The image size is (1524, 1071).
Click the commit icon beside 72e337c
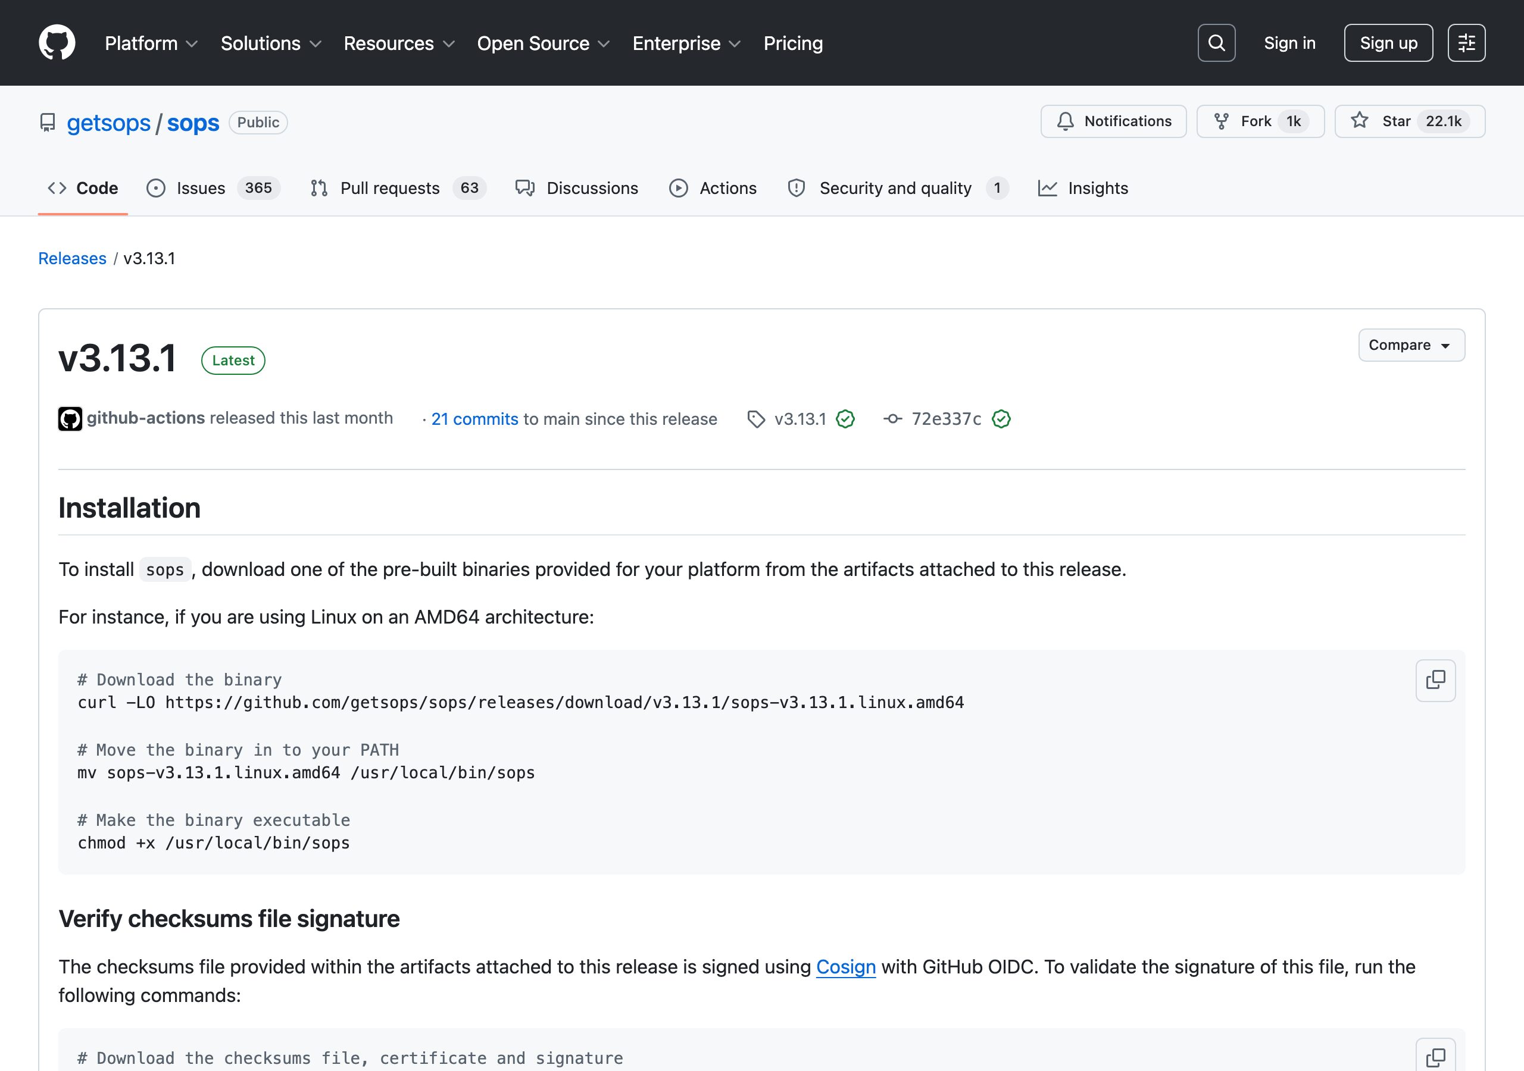[893, 419]
